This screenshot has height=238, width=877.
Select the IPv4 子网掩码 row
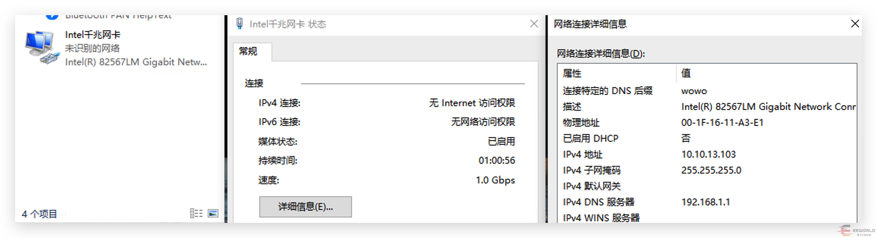[592, 170]
